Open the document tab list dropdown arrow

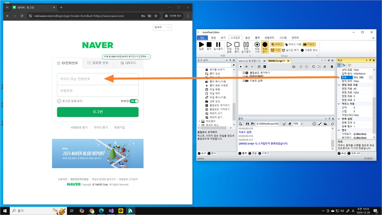[329, 61]
